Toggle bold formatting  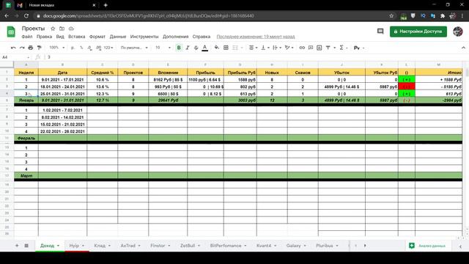point(179,48)
